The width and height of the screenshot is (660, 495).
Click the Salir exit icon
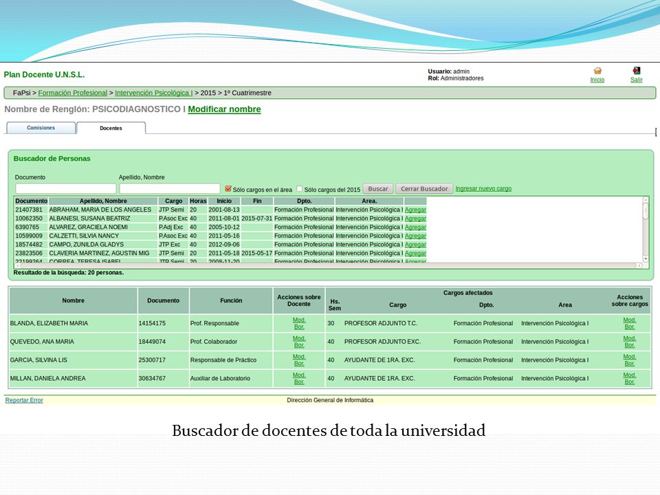(x=637, y=70)
